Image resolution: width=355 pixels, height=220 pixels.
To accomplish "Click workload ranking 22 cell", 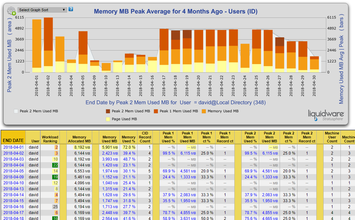I will 55,165.
